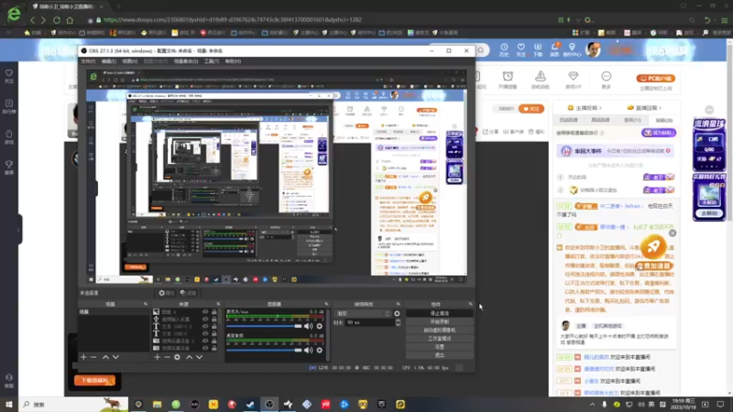Pop out the audio mixer dock panel
The width and height of the screenshot is (733, 412).
point(326,304)
